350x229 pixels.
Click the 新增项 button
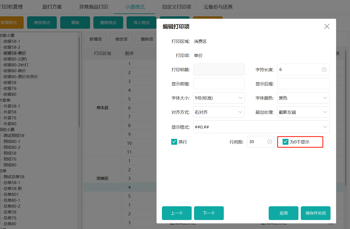pos(96,39)
